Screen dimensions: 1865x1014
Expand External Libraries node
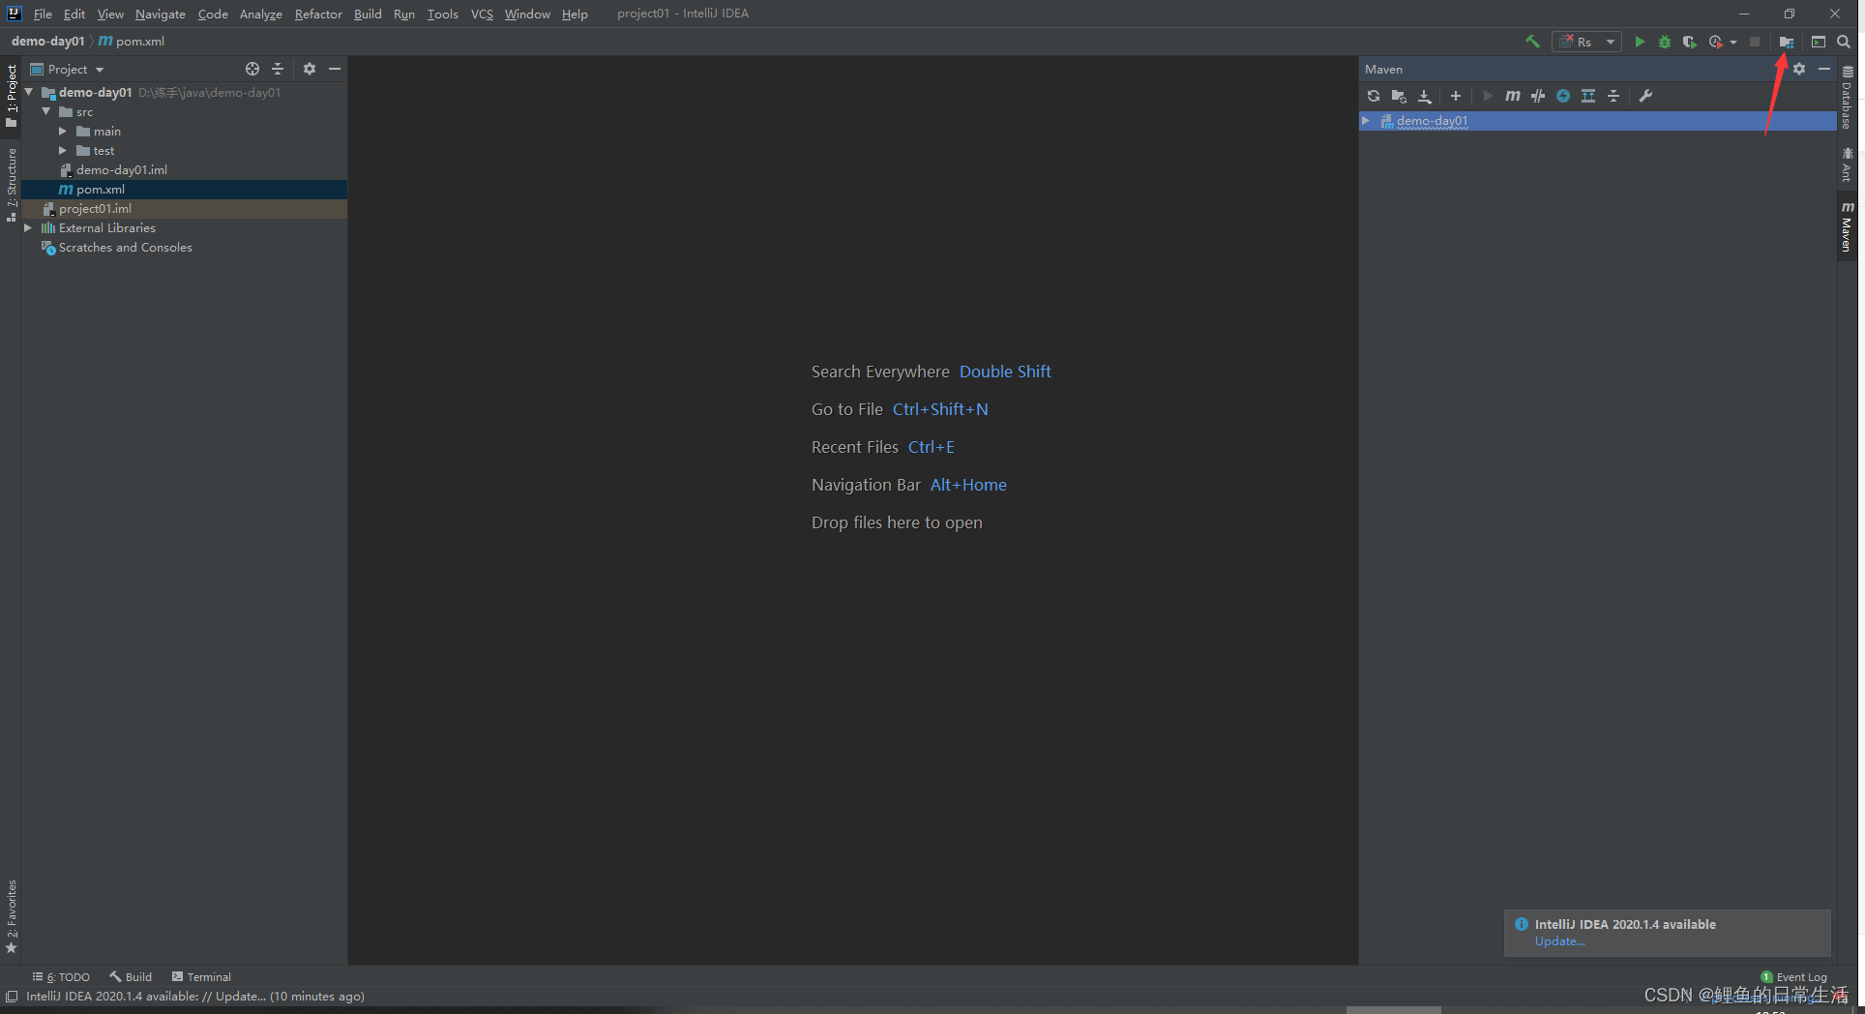pos(28,227)
